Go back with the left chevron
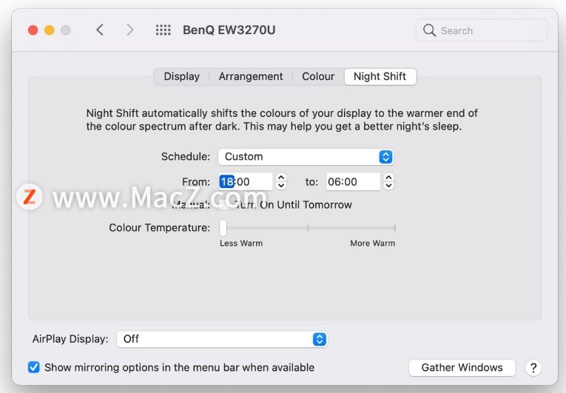Image resolution: width=566 pixels, height=393 pixels. 100,30
